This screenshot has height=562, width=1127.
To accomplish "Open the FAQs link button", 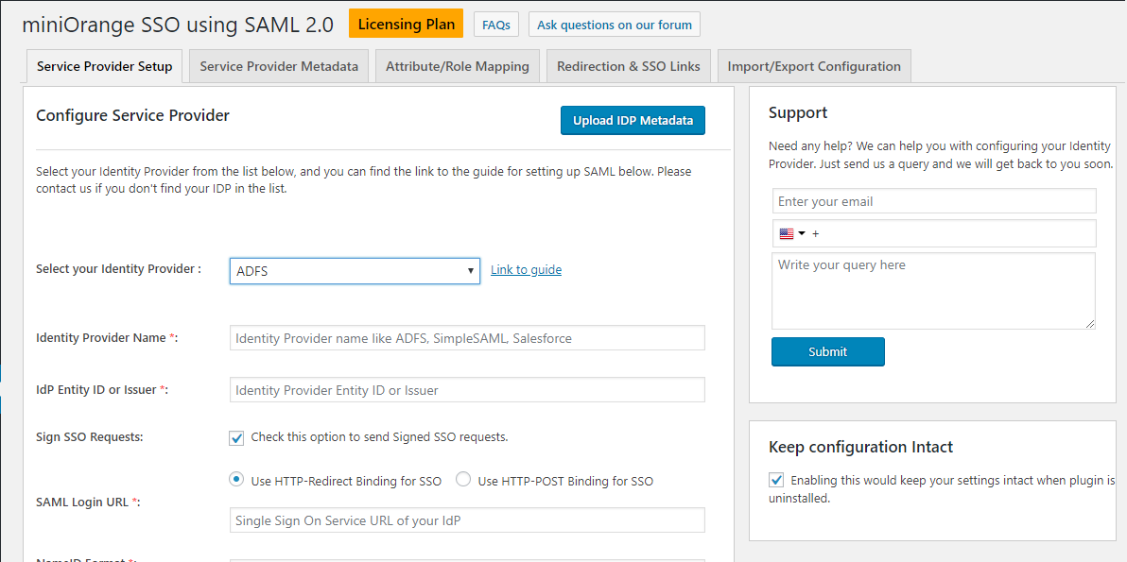I will point(496,25).
